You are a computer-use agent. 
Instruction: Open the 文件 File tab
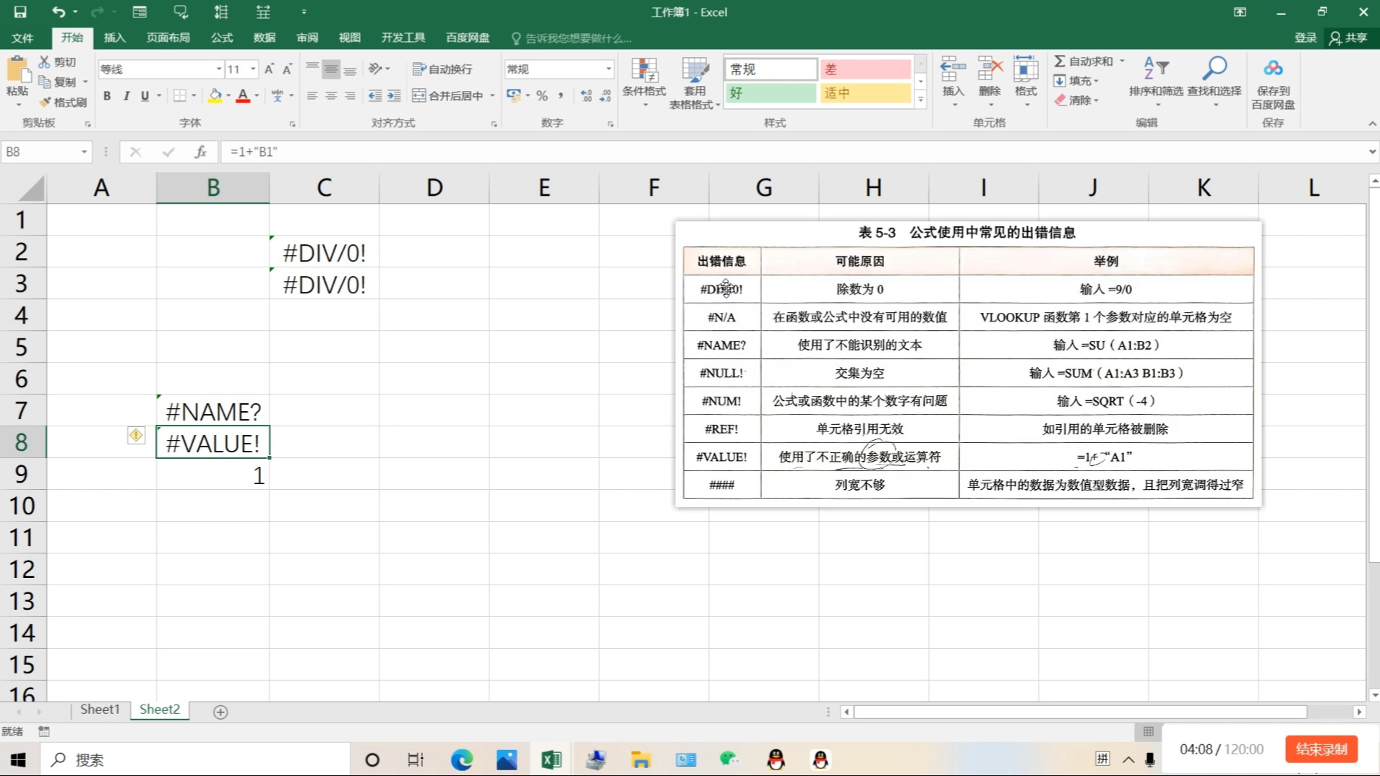point(22,38)
